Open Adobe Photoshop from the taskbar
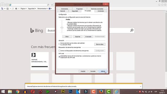The height and width of the screenshot is (94, 167). (x=70, y=91)
